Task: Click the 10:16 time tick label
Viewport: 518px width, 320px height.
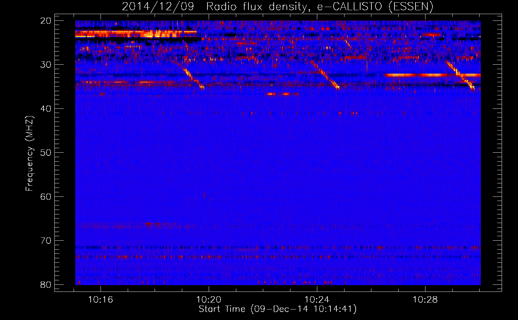Action: 101,300
